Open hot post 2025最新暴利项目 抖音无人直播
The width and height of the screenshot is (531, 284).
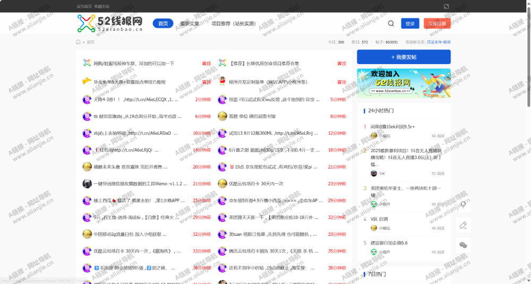[x=406, y=157]
